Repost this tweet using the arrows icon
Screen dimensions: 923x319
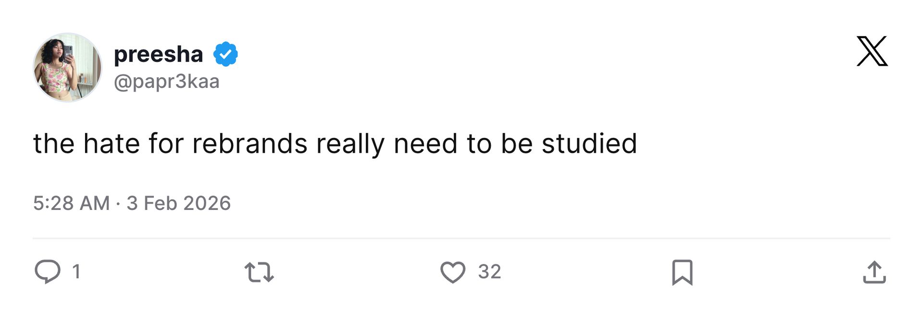(259, 272)
